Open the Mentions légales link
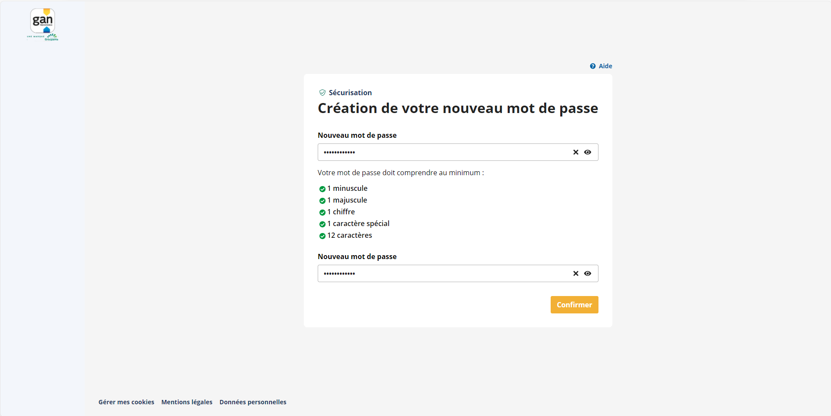Screen dimensions: 831x416 [187, 402]
